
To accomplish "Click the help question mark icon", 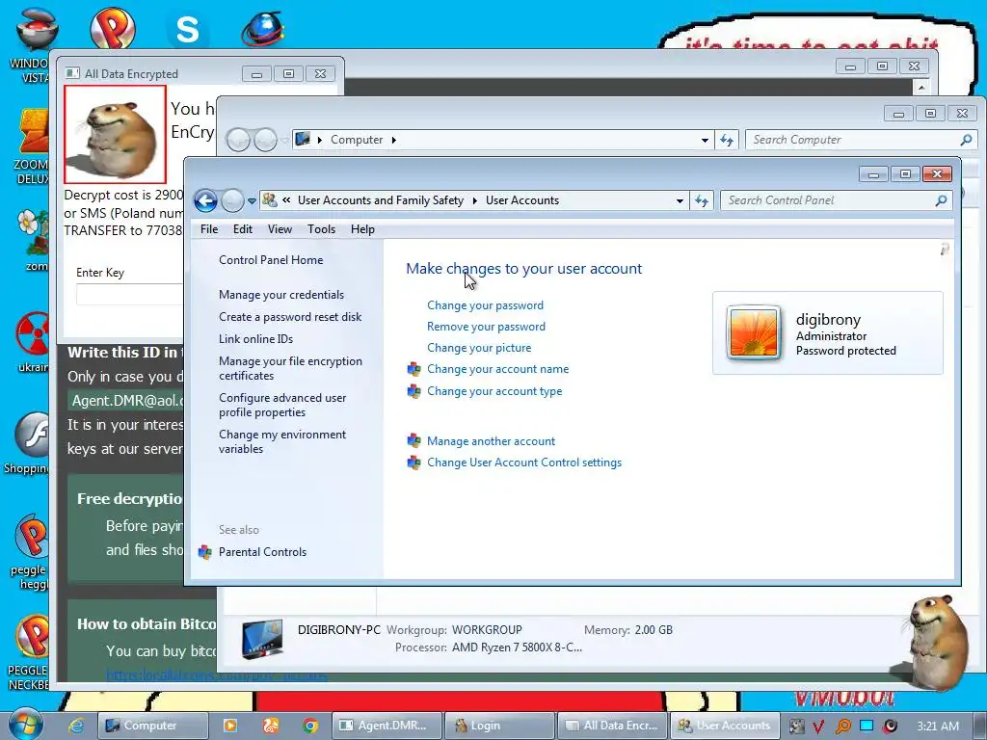I will pos(945,250).
